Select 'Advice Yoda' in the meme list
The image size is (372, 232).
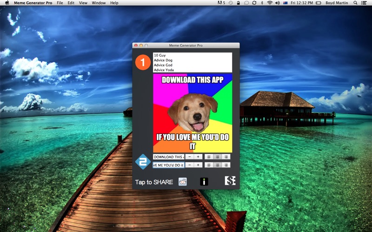[193, 70]
